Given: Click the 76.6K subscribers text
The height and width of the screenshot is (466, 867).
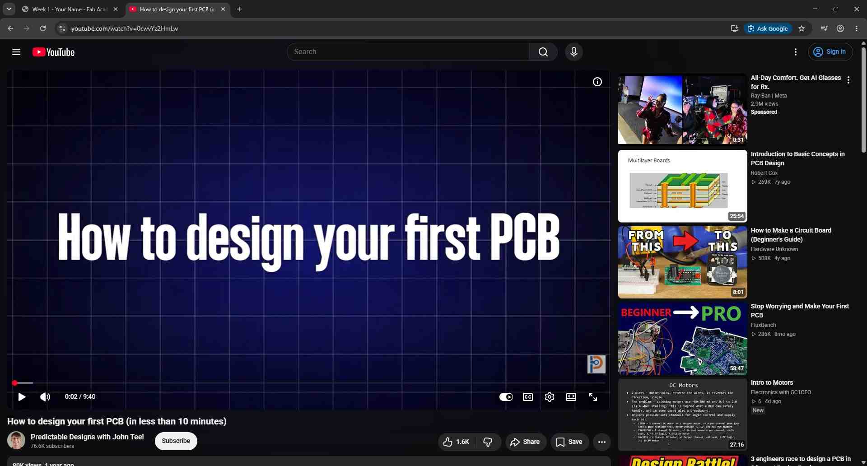Looking at the screenshot, I should click(52, 446).
